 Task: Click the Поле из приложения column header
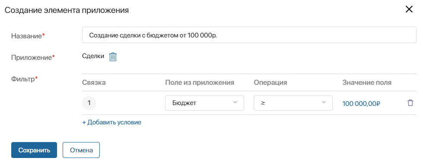click(x=200, y=83)
